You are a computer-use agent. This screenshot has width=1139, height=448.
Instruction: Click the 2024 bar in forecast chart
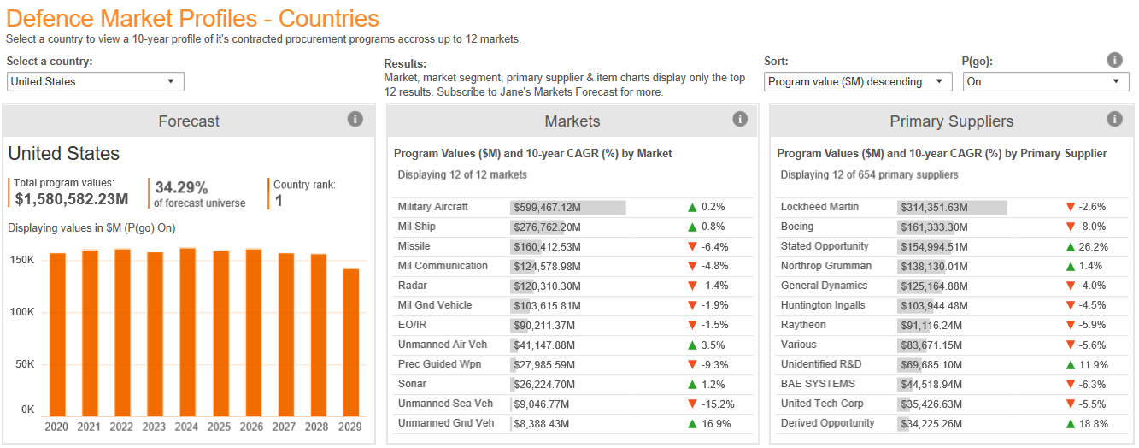point(188,332)
